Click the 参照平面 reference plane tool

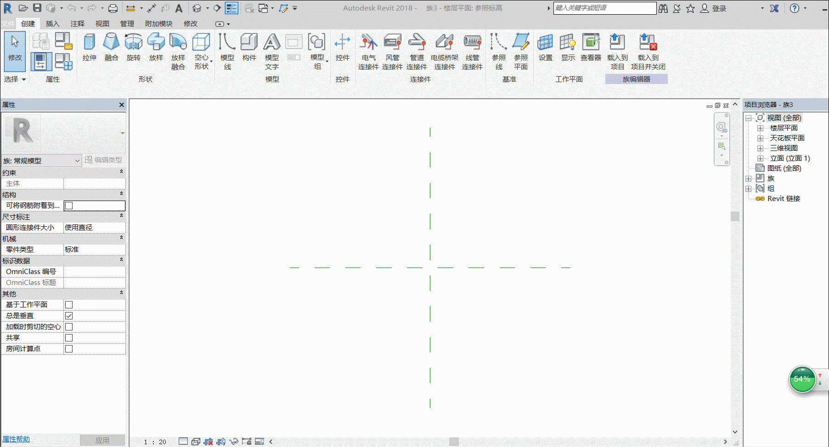click(x=521, y=51)
